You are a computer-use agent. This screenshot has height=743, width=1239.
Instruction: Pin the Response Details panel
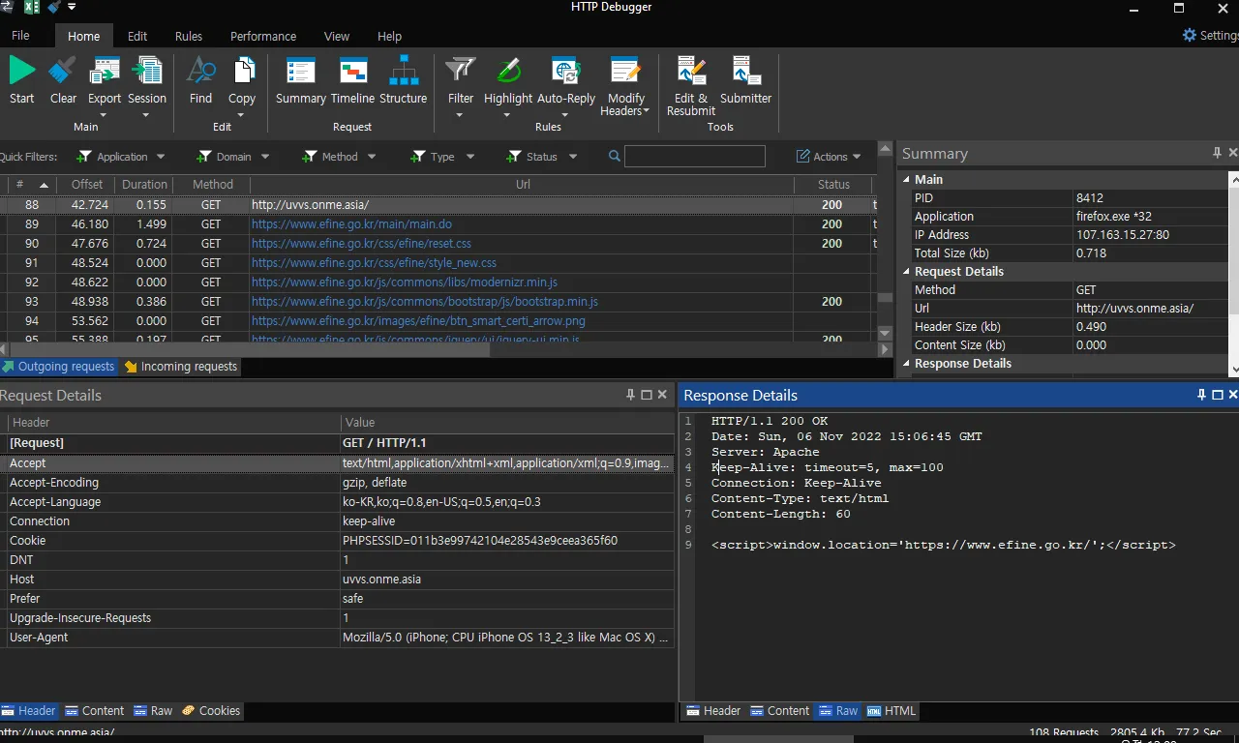(1201, 394)
